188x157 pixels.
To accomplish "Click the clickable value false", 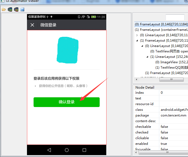I will 164,138.
